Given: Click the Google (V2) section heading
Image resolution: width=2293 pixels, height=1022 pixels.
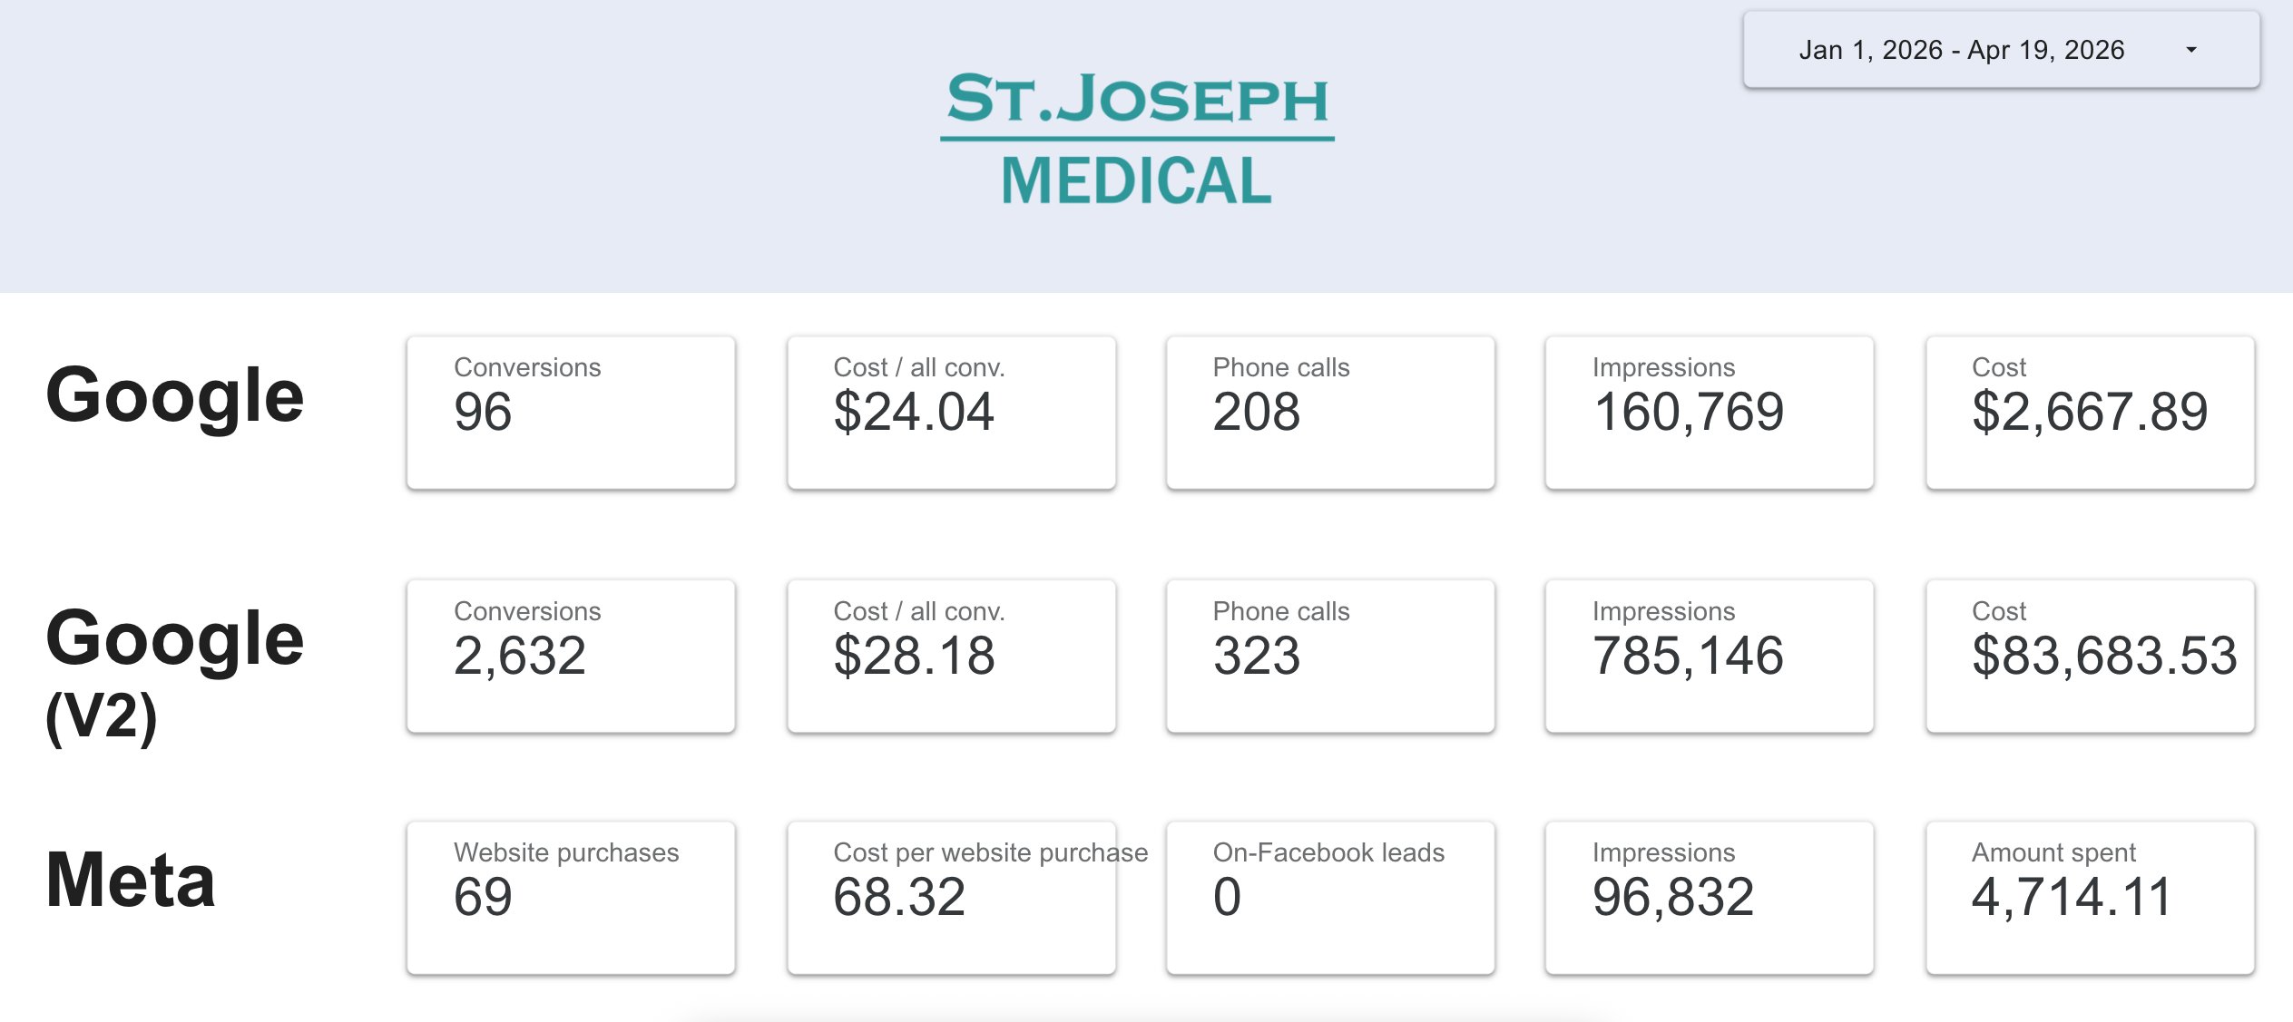Looking at the screenshot, I should [x=174, y=673].
